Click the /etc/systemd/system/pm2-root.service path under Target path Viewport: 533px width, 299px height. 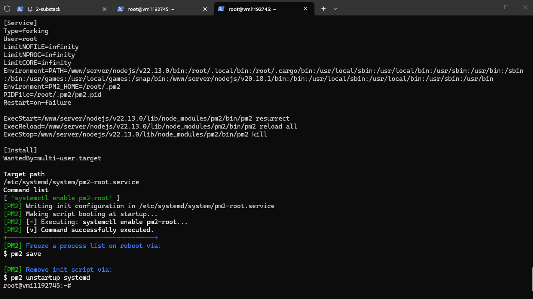tap(71, 182)
